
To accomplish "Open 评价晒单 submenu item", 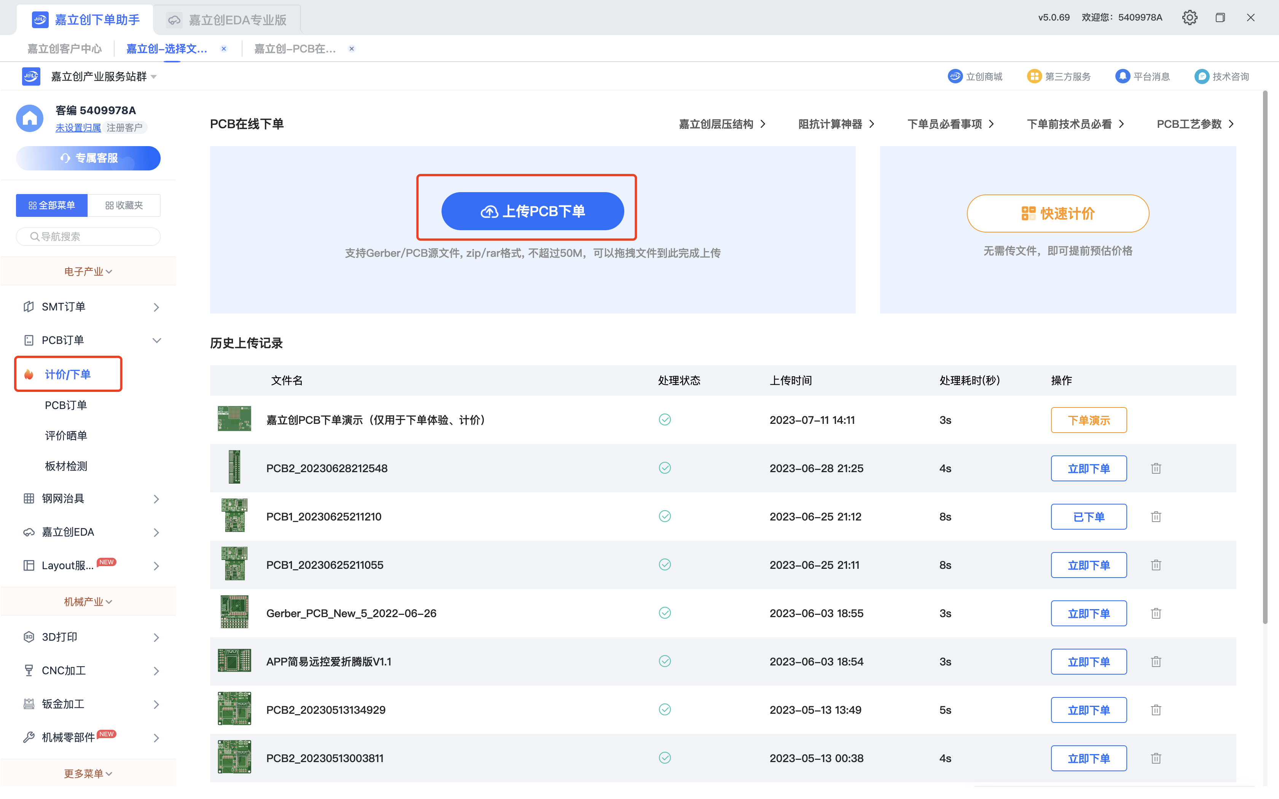I will click(65, 435).
